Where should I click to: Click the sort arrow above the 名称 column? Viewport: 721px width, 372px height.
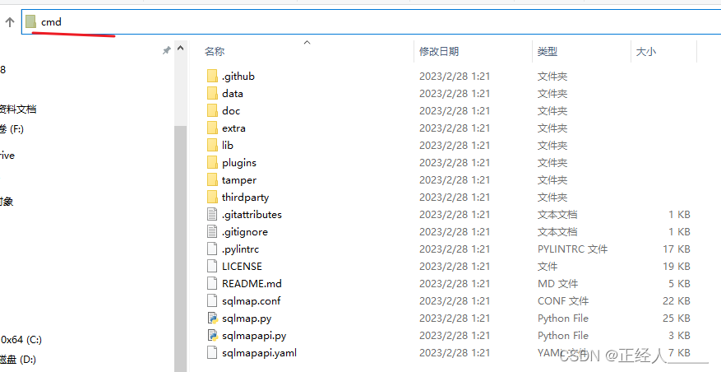(x=307, y=42)
